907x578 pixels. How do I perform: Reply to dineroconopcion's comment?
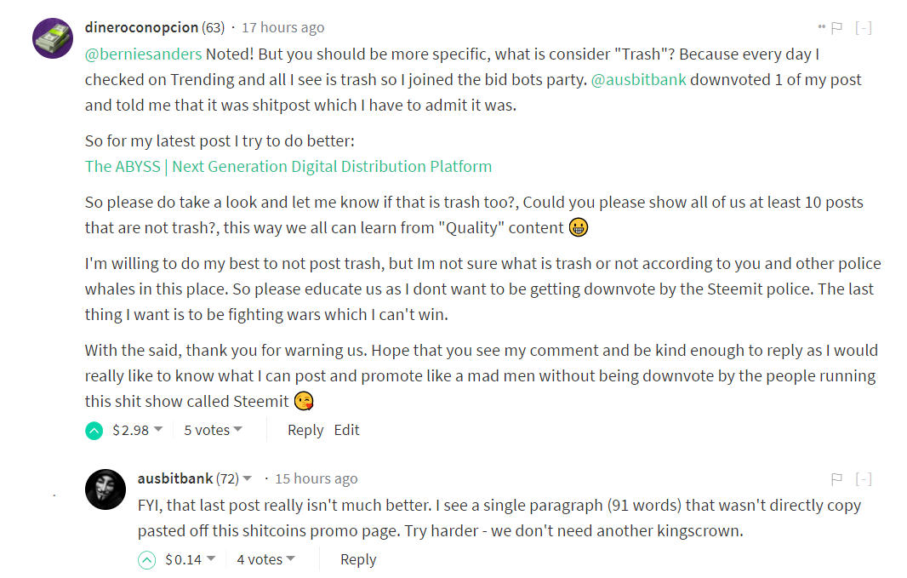click(305, 431)
